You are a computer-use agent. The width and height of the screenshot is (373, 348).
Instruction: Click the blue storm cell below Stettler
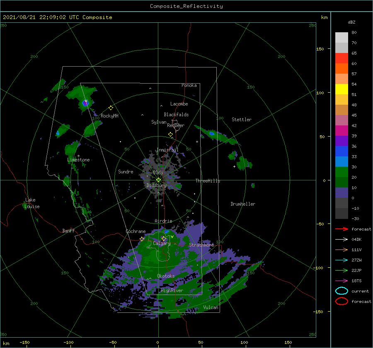point(211,134)
